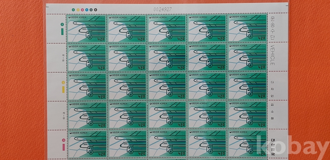Click the pink number 3 dot in top margin
The image size is (330, 160).
82,10
